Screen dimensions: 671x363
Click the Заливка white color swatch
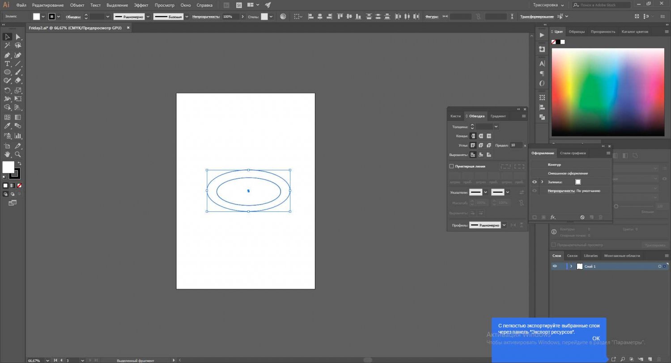pos(578,182)
